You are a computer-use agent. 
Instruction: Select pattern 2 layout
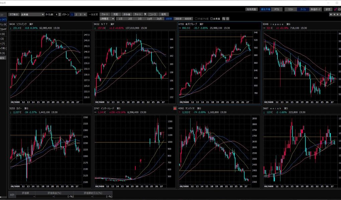pos(76,15)
